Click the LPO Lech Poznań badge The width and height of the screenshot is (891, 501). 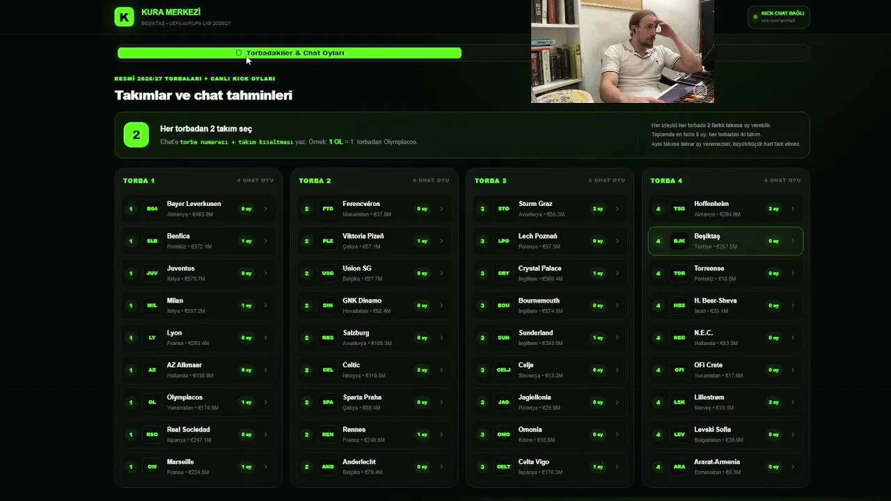pyautogui.click(x=504, y=241)
